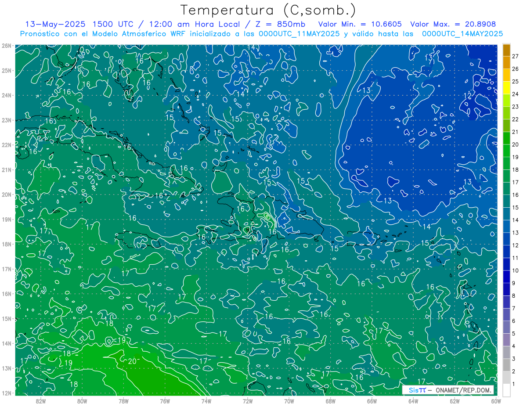Click the 80W longitude axis label
Screen dimensions: 527x407
pos(82,400)
